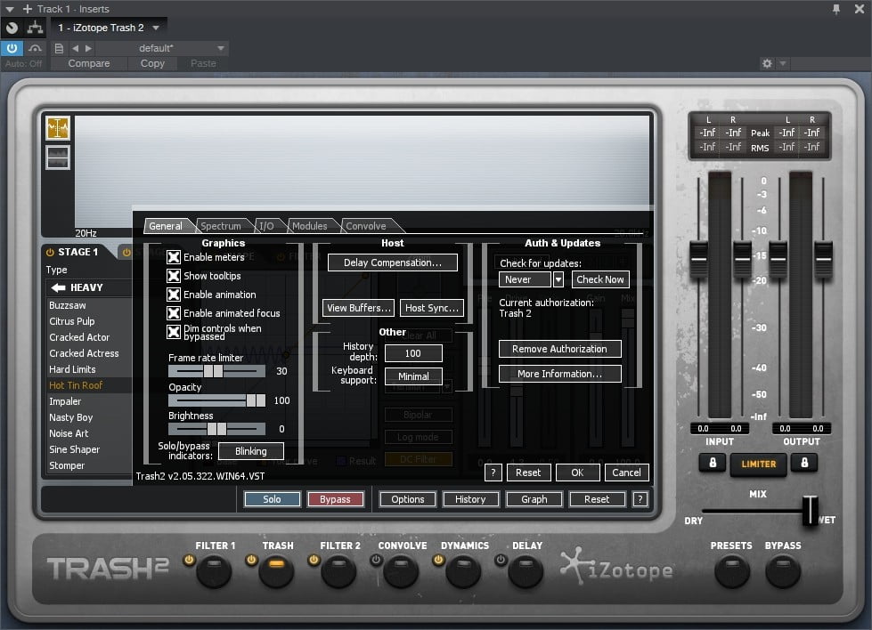
Task: Click Remove Authorization
Action: point(559,349)
